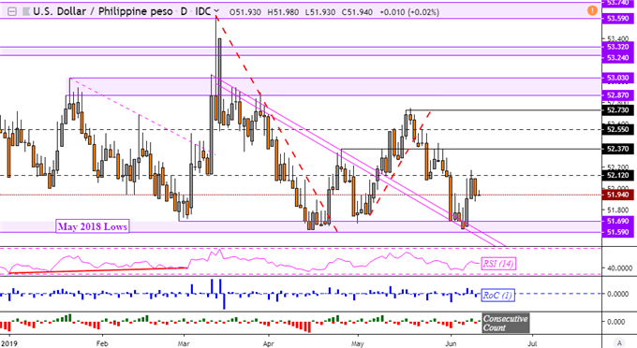637x348 pixels.
Task: Select the RoC (1) indicator label
Action: pyautogui.click(x=498, y=295)
